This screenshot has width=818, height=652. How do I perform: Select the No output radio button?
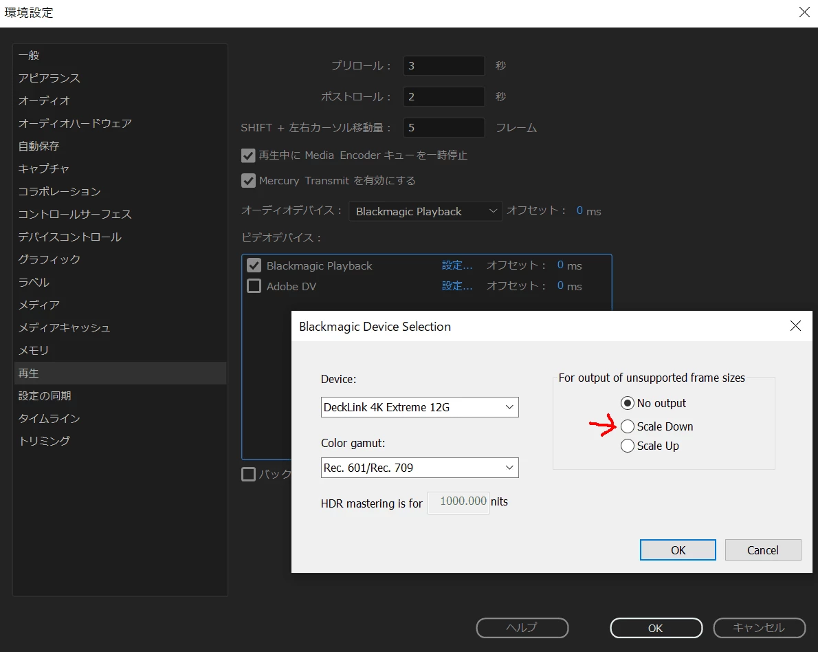[627, 404]
